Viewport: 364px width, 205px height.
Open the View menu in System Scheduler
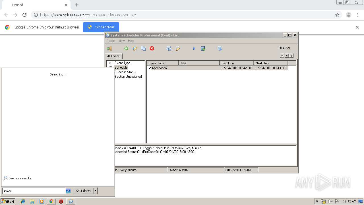[x=121, y=41]
